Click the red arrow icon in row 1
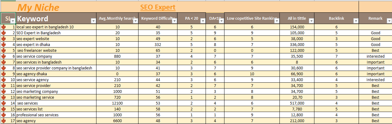392x124 pixels. coord(4,27)
